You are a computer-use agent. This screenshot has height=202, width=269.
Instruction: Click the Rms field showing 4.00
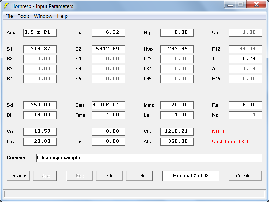(x=108, y=115)
